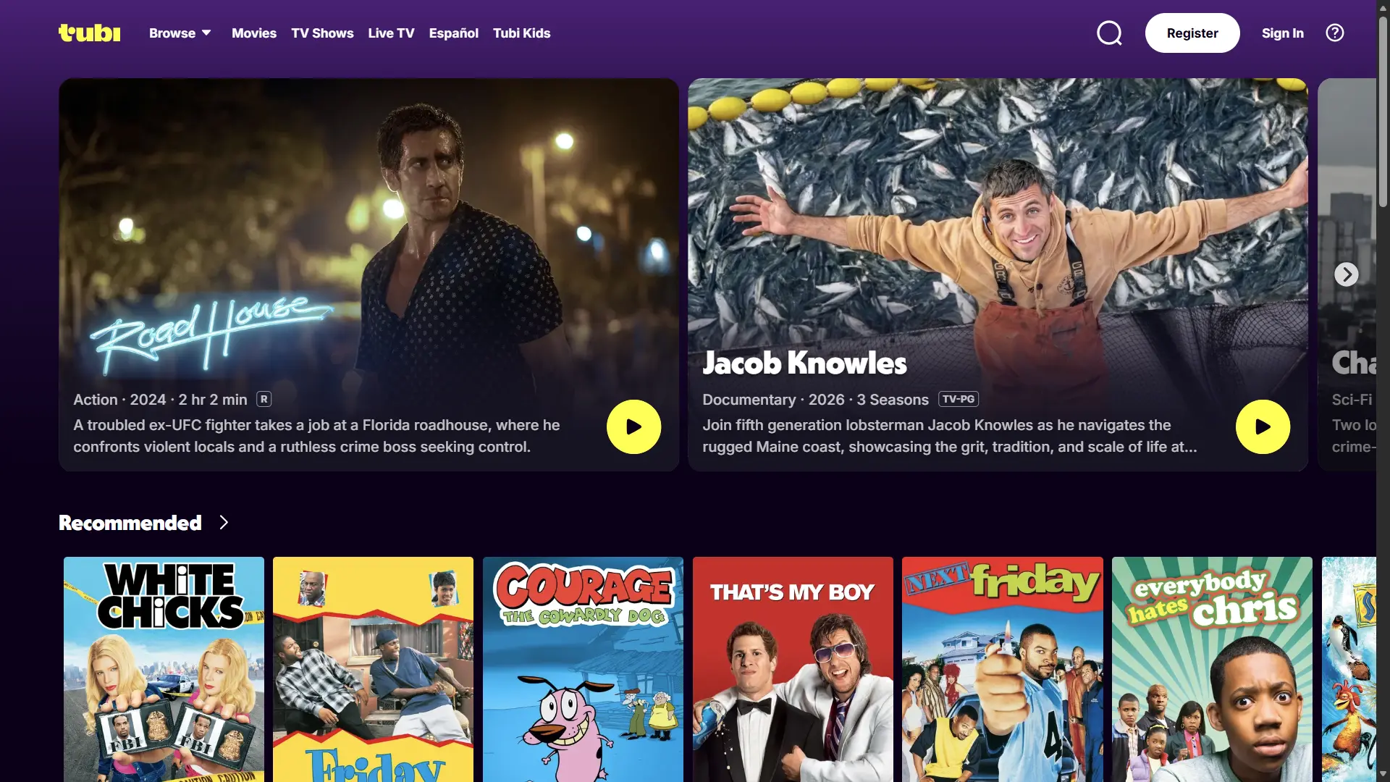This screenshot has width=1390, height=782.
Task: Click the Sign In link
Action: [1282, 33]
